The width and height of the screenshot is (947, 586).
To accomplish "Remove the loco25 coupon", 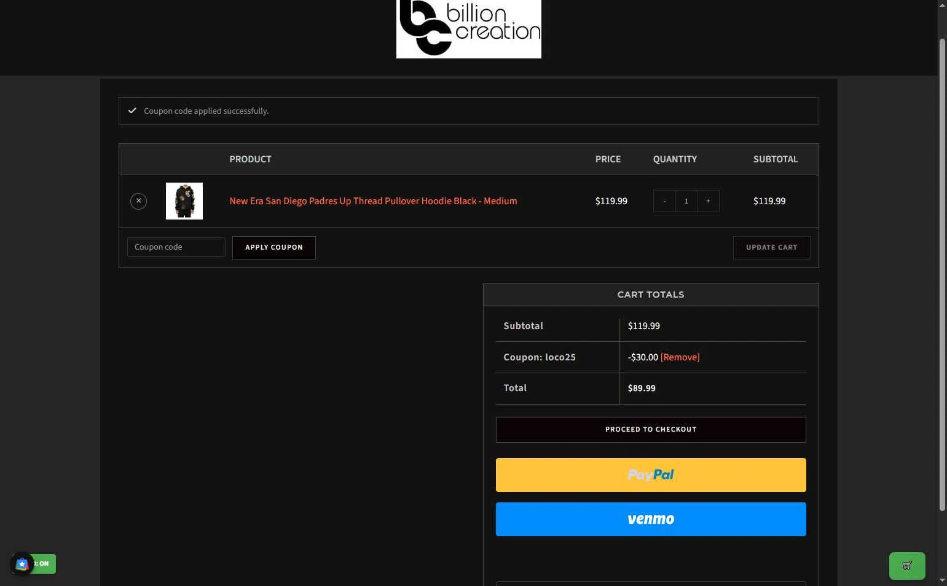I will (680, 357).
